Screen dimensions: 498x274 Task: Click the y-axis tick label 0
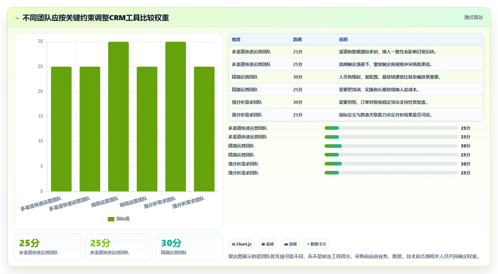[41, 191]
